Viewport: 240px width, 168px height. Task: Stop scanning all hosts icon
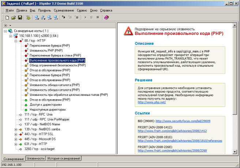76,17
